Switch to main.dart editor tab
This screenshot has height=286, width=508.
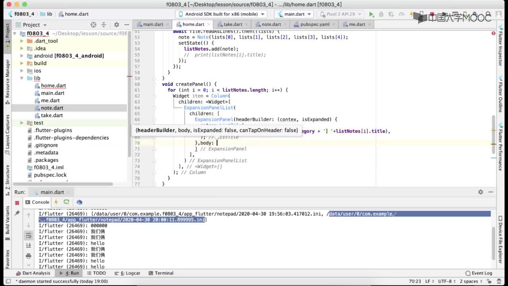point(153,24)
